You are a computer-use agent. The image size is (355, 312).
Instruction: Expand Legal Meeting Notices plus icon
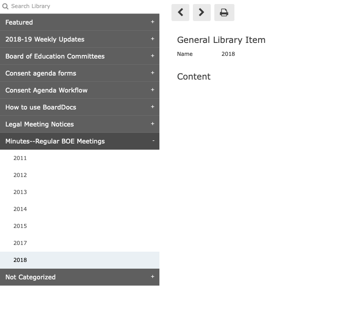[x=153, y=124]
